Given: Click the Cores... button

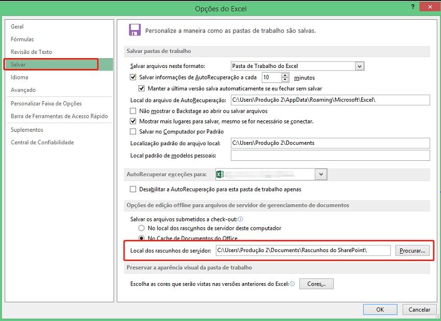Looking at the screenshot, I should coord(316,284).
